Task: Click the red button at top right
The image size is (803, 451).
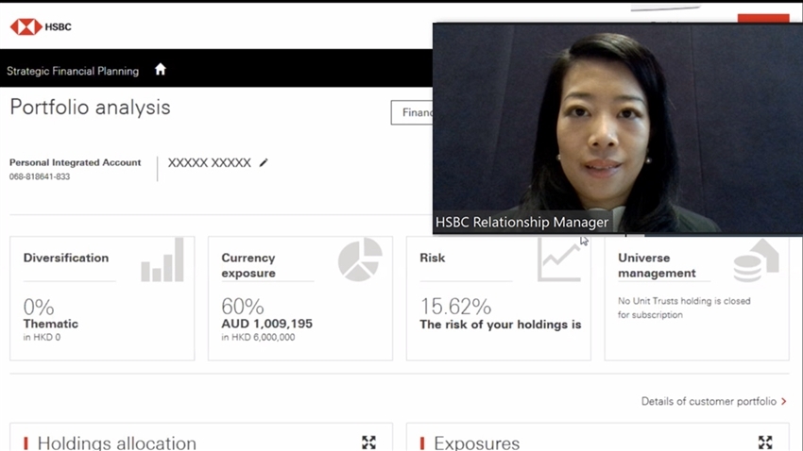Action: pyautogui.click(x=763, y=19)
